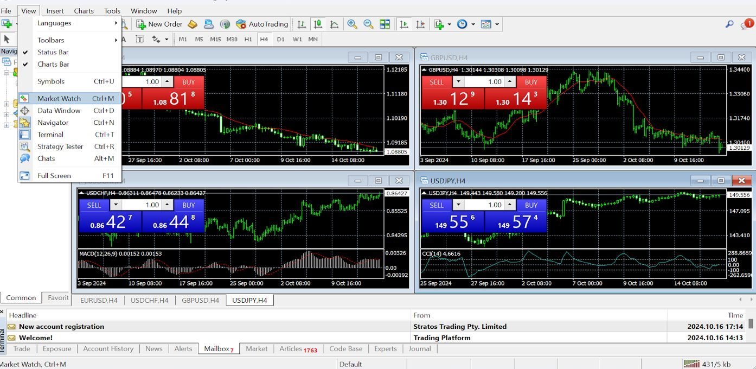756x369 pixels.
Task: Open the Toolbars submenu
Action: [69, 40]
